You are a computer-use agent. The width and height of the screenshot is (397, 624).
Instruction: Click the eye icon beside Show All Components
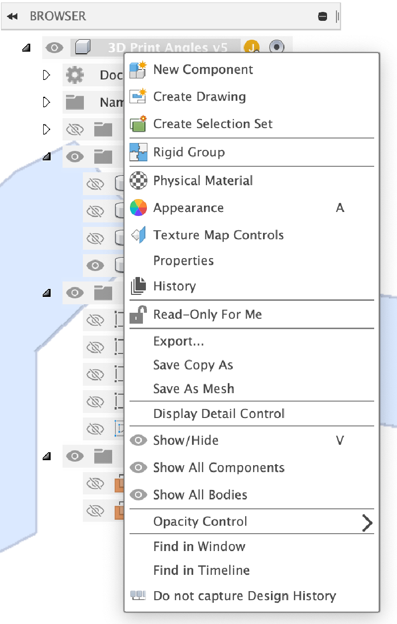click(x=138, y=468)
